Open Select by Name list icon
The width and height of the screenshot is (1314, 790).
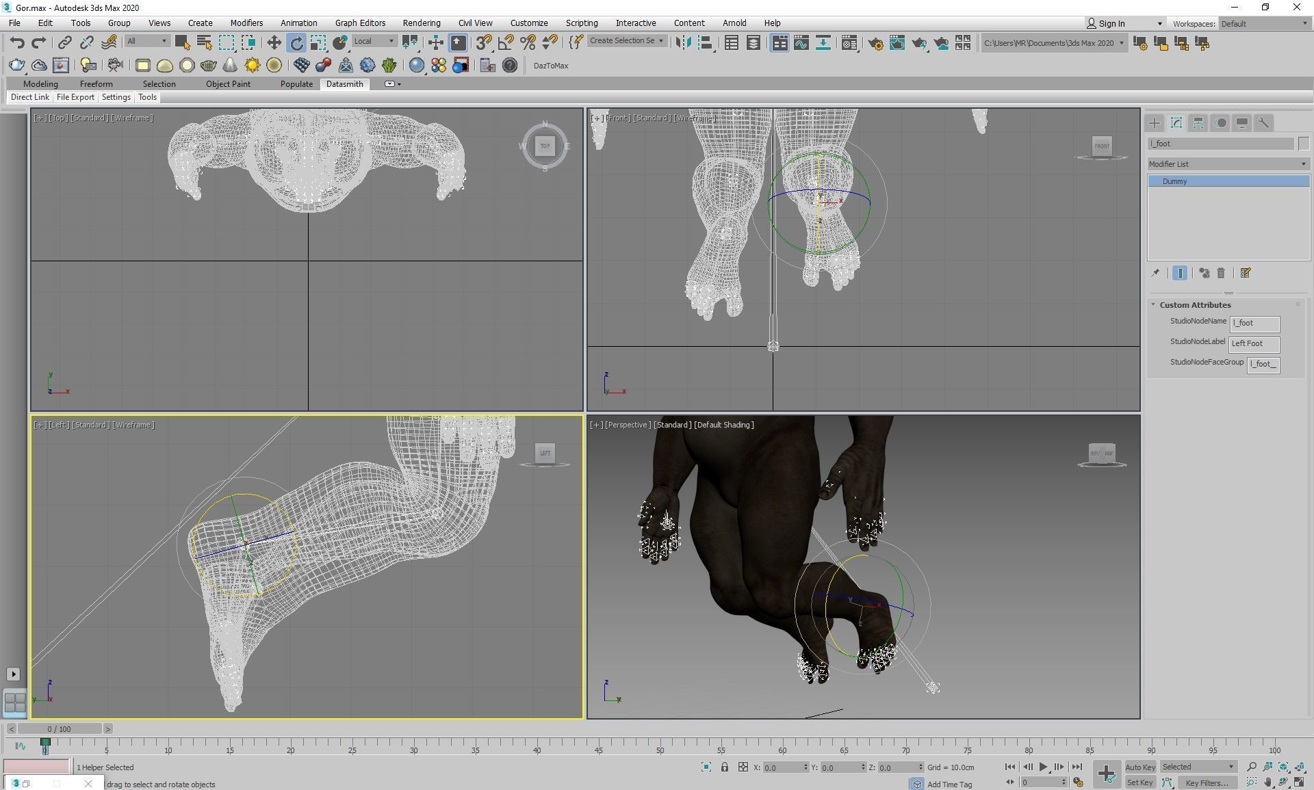coord(204,43)
